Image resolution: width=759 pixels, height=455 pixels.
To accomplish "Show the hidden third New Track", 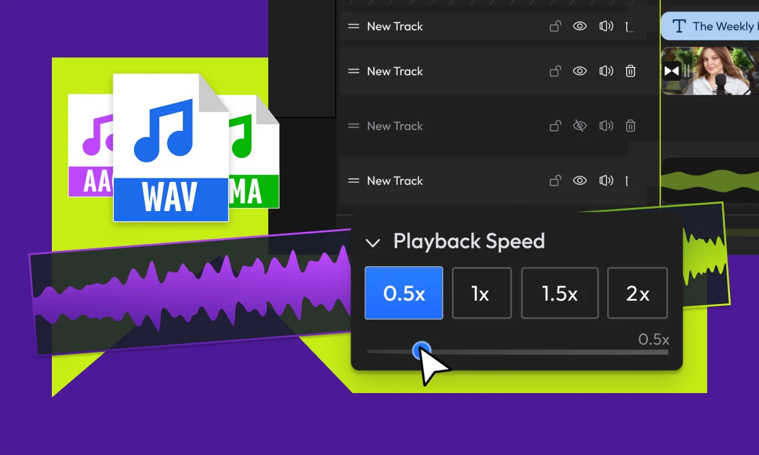I will coord(579,126).
